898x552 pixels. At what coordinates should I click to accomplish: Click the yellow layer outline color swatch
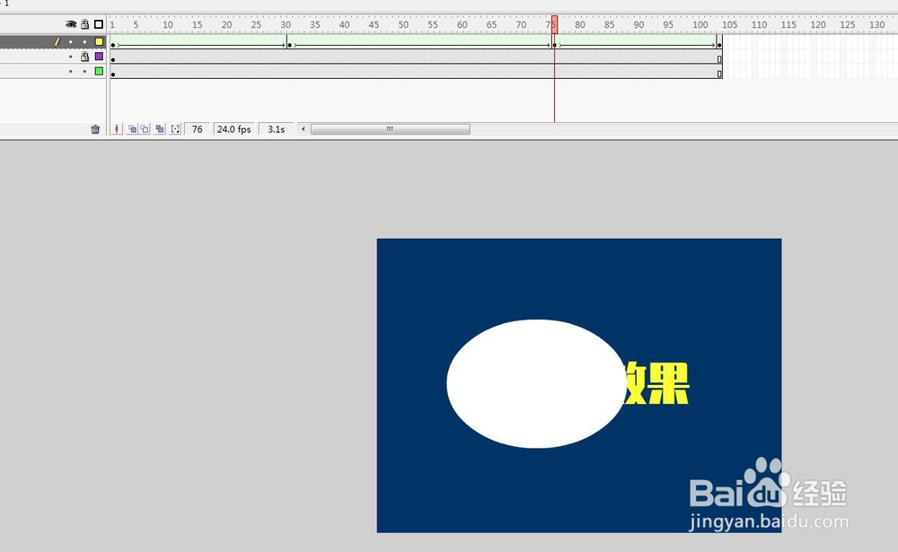(99, 41)
